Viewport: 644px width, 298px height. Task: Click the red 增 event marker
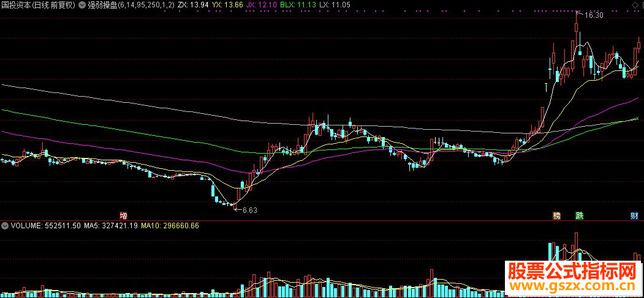[123, 215]
